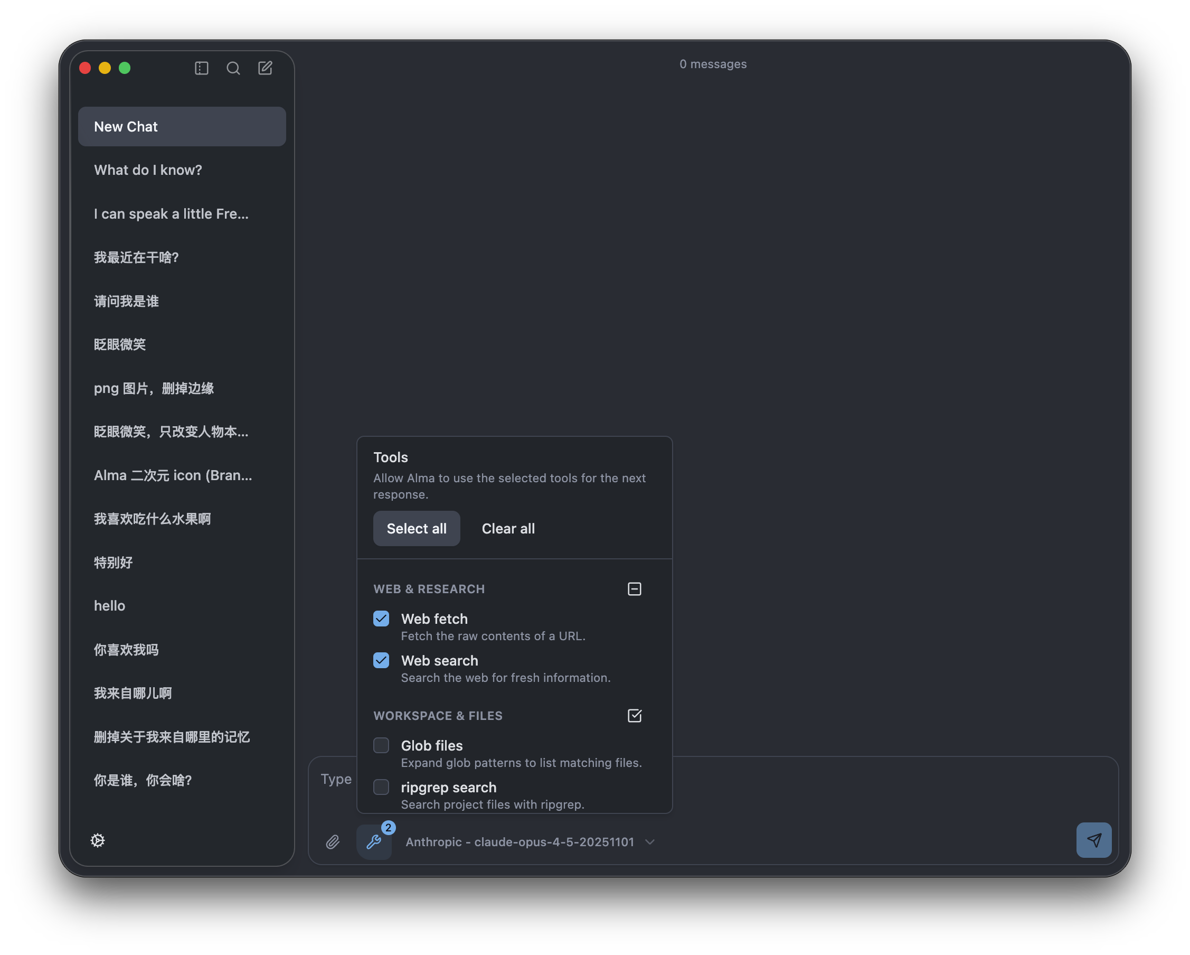
Task: Open settings via the gear icon
Action: pyautogui.click(x=98, y=840)
